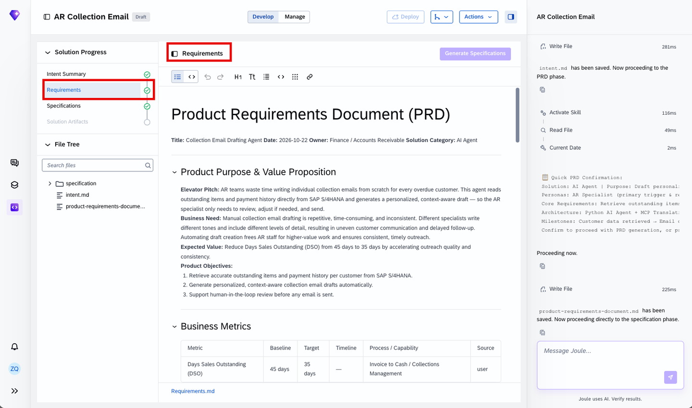Click Generate Specifications button
692x408 pixels.
pyautogui.click(x=475, y=54)
